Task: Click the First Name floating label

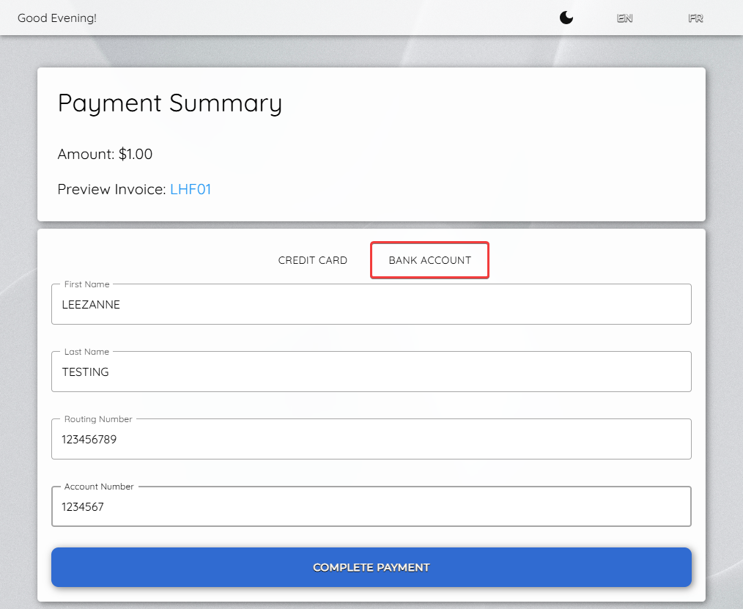Action: [x=86, y=284]
